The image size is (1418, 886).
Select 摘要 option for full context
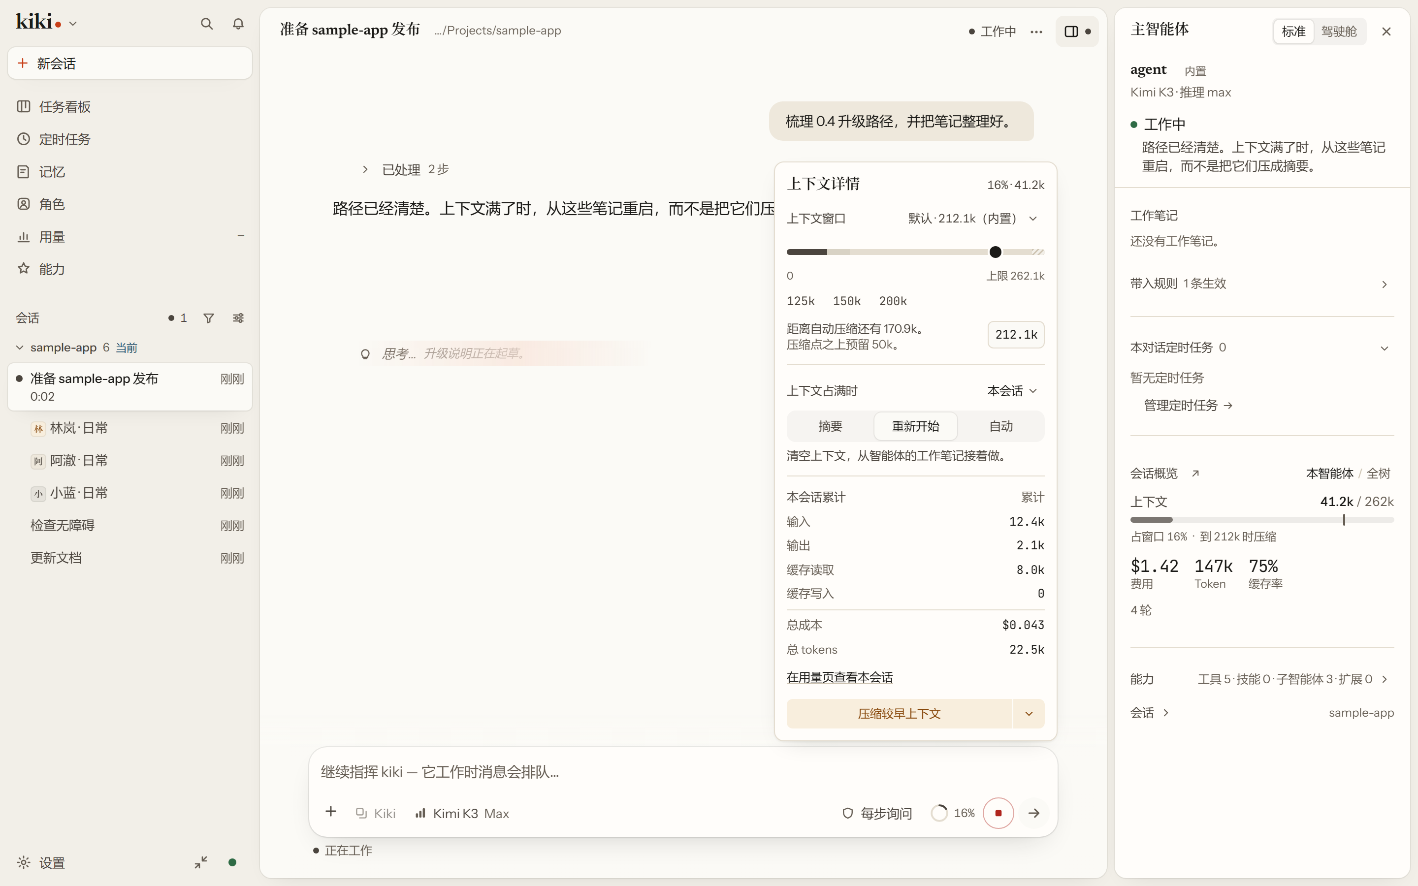coord(830,426)
